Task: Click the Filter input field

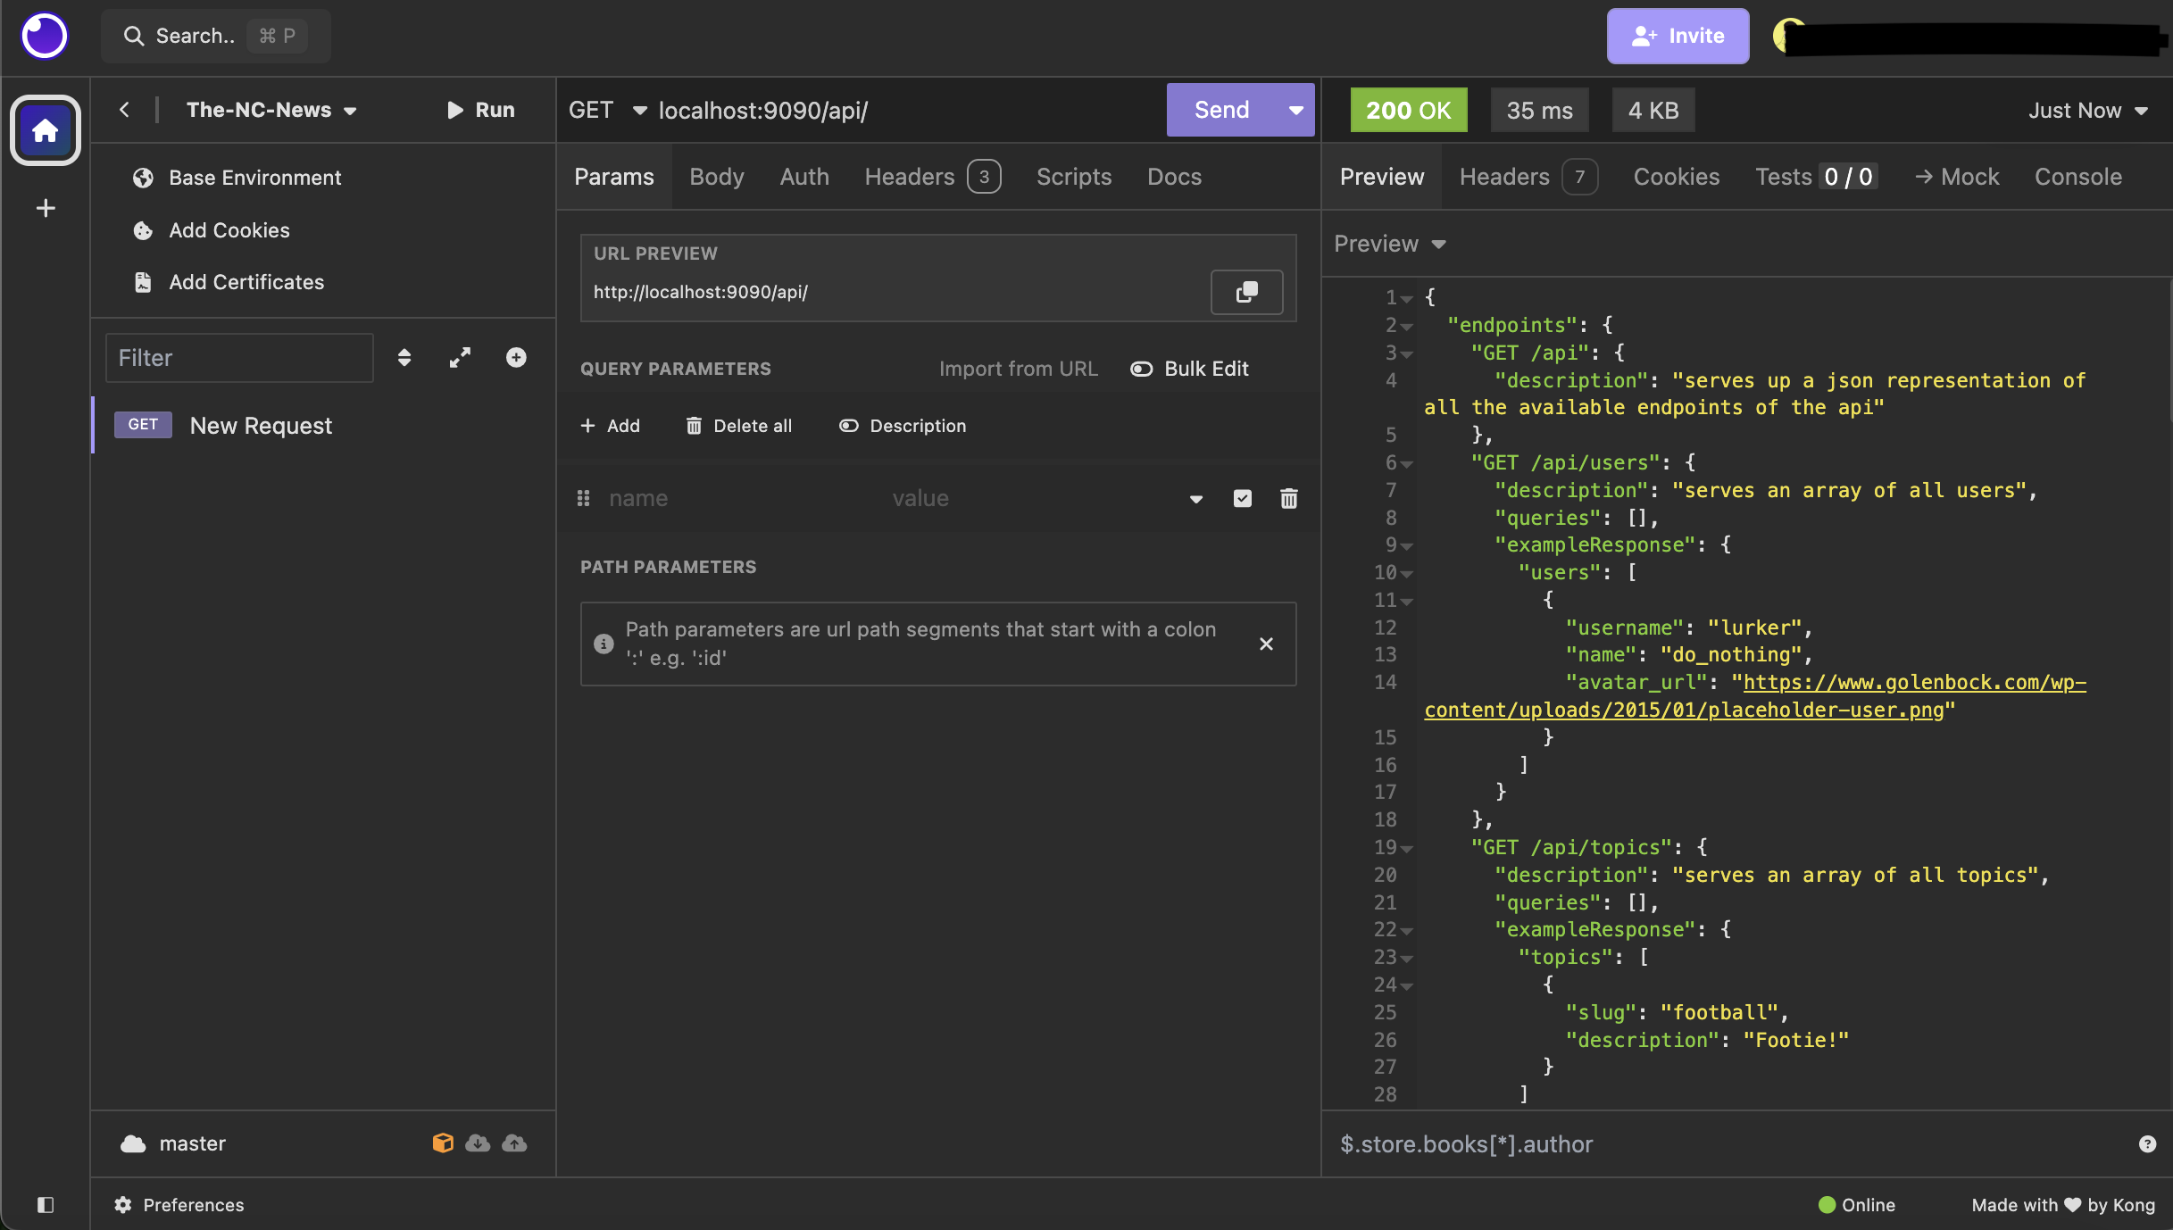Action: pyautogui.click(x=239, y=358)
